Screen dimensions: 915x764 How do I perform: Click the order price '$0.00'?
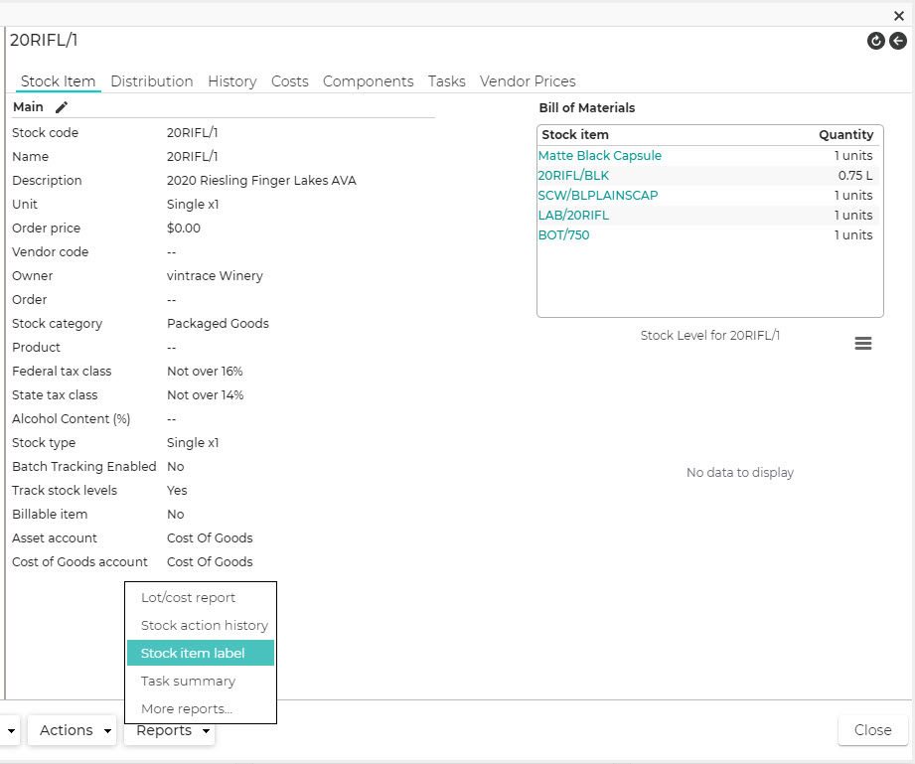183,229
